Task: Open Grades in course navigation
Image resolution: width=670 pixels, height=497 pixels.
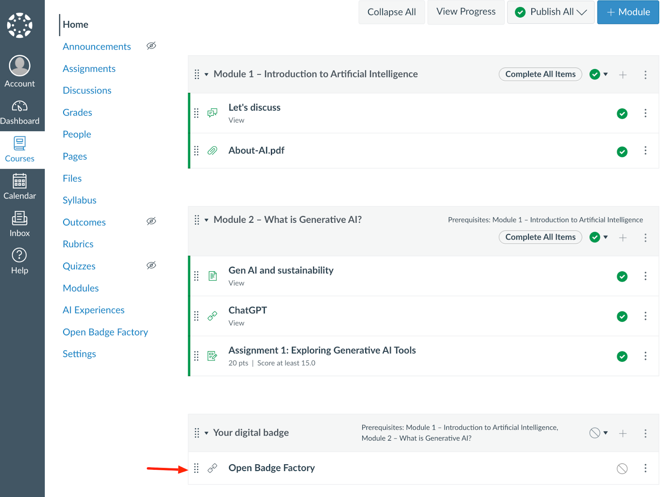Action: point(77,113)
